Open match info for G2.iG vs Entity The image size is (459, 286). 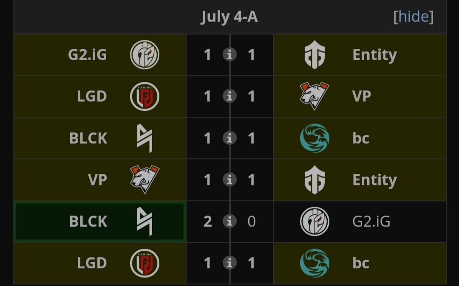coord(229,55)
